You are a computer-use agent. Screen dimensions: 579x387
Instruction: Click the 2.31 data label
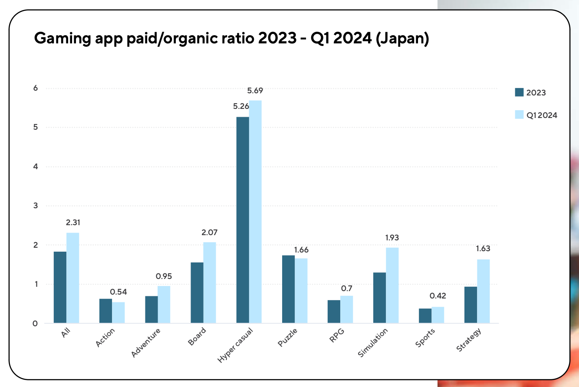click(73, 223)
